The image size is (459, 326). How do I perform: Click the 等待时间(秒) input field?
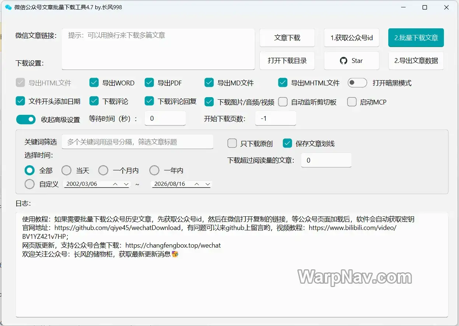[165, 118]
